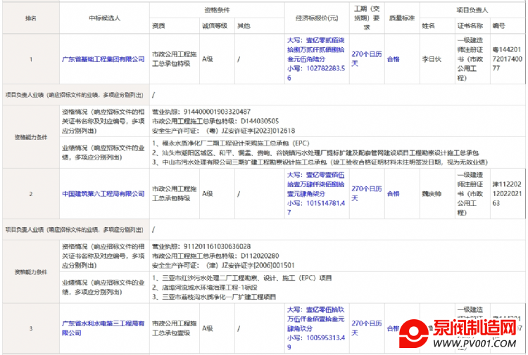Viewport: 528px width, 355px height.
Task: Open 中国建筑第六工程局有限公司 candidate link
Action: click(103, 194)
